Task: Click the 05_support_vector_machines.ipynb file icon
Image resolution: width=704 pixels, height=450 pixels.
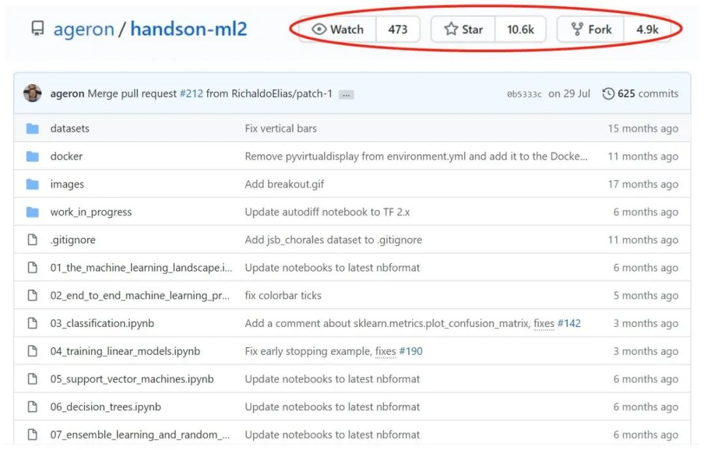Action: [x=33, y=379]
